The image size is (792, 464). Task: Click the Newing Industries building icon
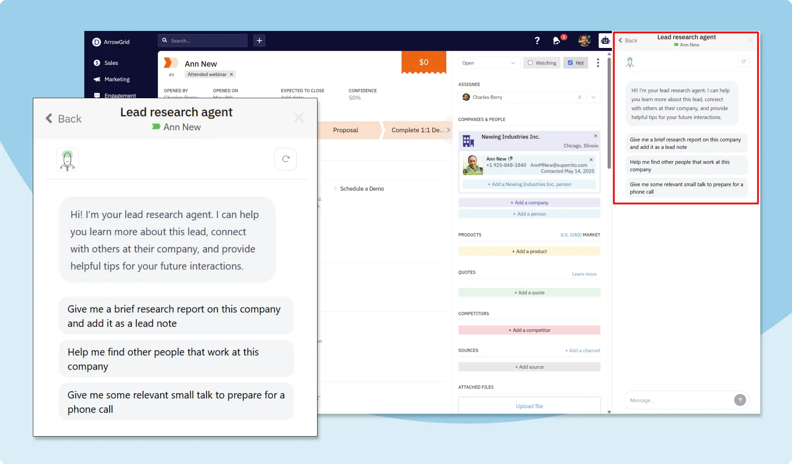click(468, 141)
